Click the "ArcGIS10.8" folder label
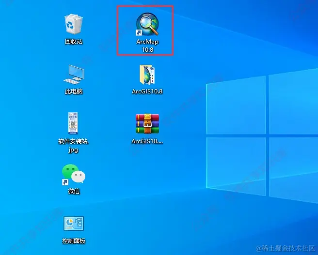 [147, 91]
